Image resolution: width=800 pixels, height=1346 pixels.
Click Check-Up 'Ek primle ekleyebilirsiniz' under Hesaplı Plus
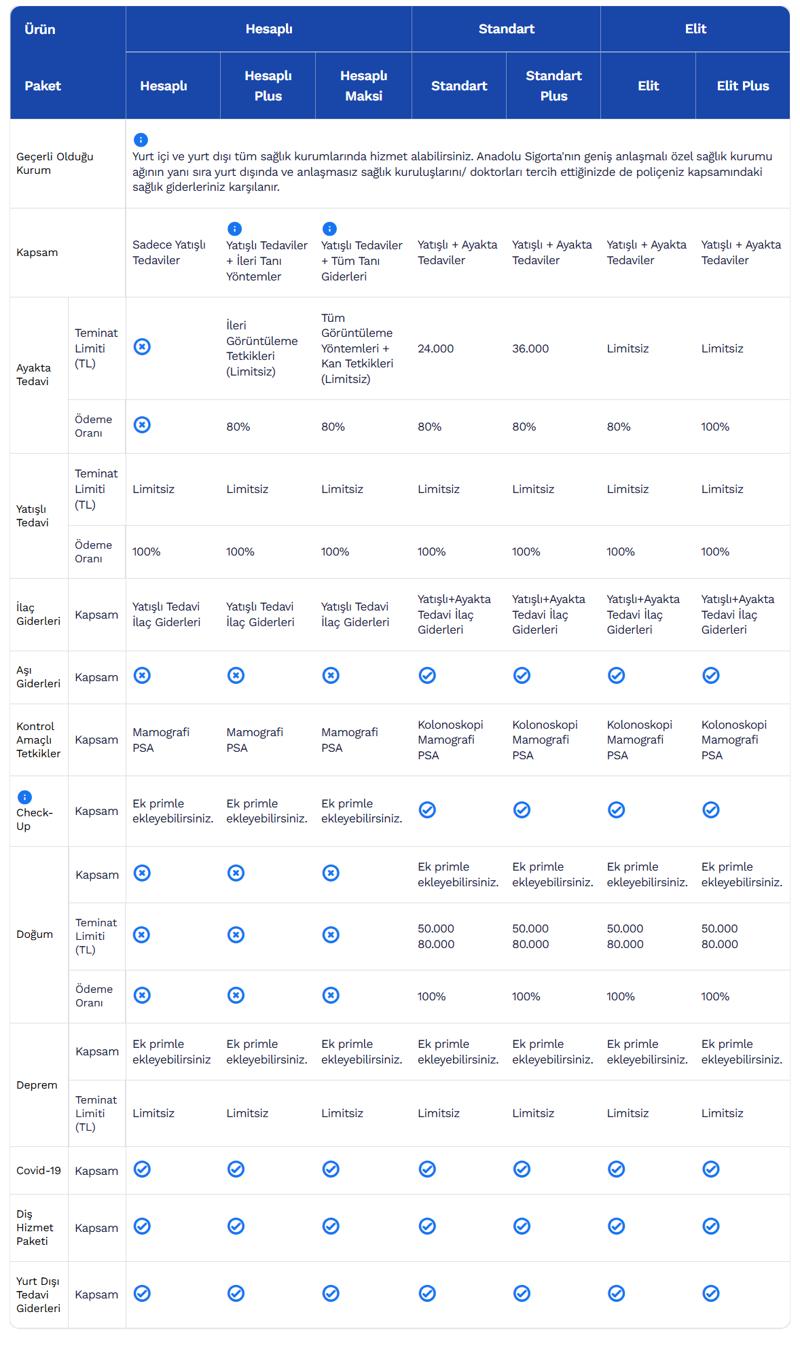pyautogui.click(x=266, y=811)
